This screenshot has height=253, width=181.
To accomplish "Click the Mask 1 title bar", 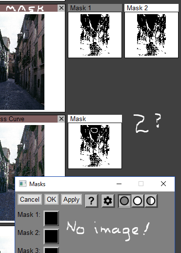I will coord(95,8).
